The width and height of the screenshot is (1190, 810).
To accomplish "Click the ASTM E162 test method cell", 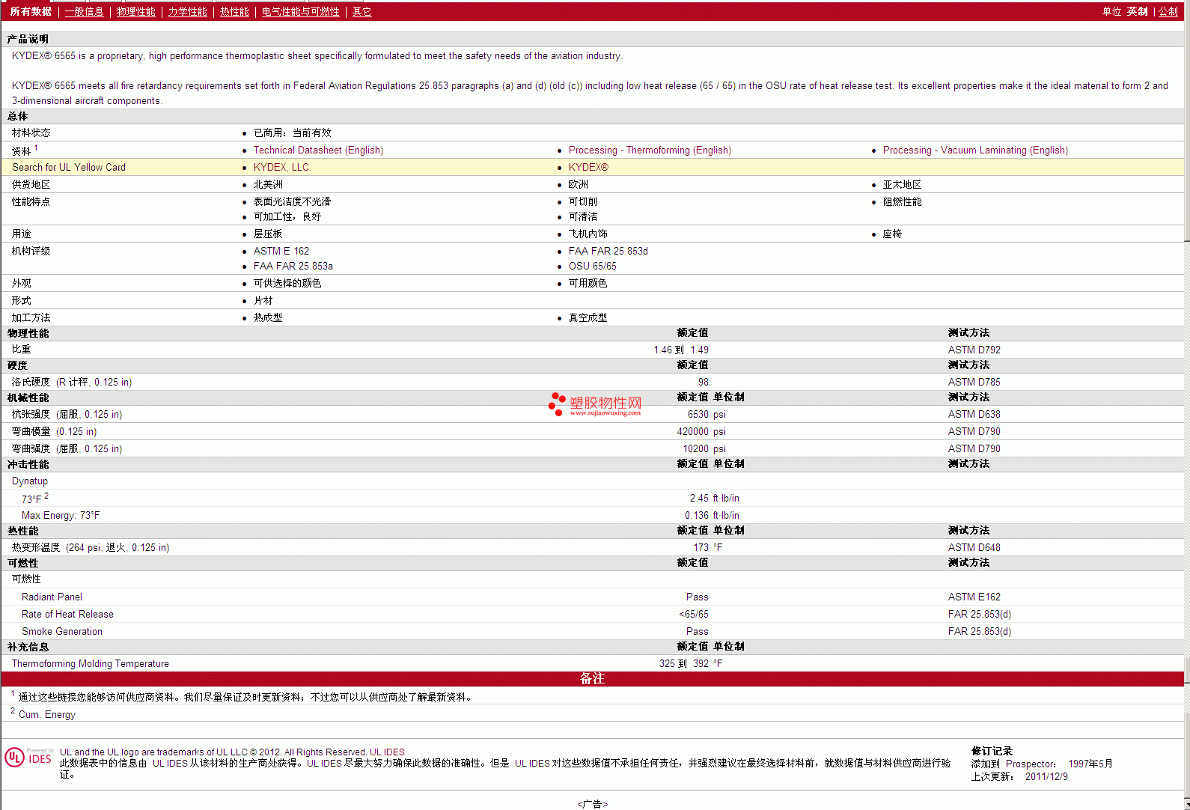I will point(974,597).
